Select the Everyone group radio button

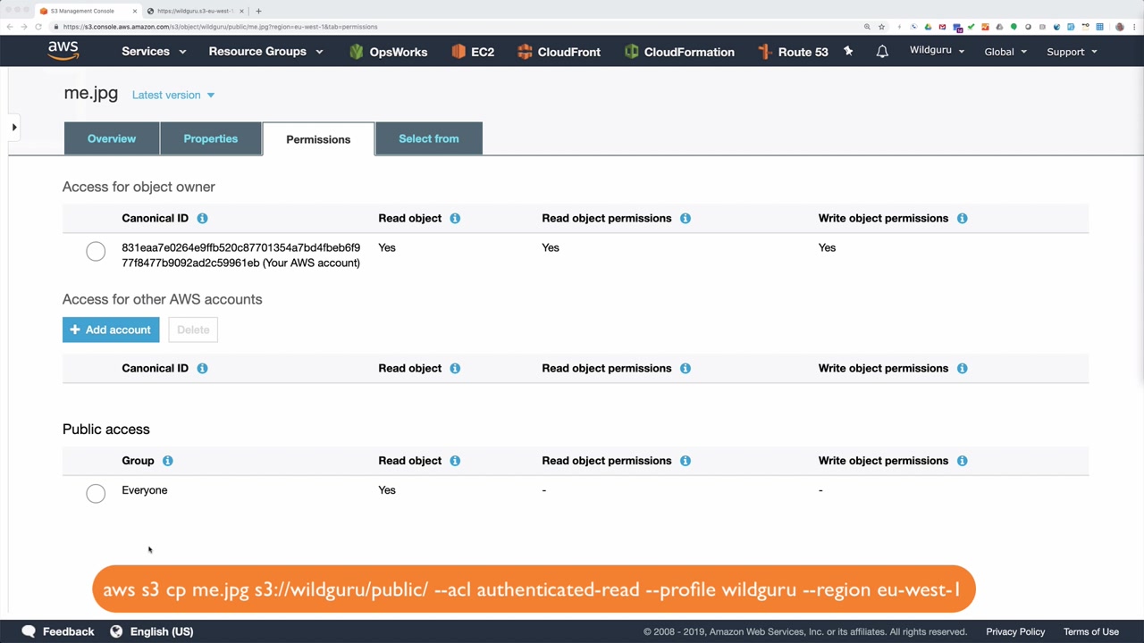pyautogui.click(x=96, y=493)
